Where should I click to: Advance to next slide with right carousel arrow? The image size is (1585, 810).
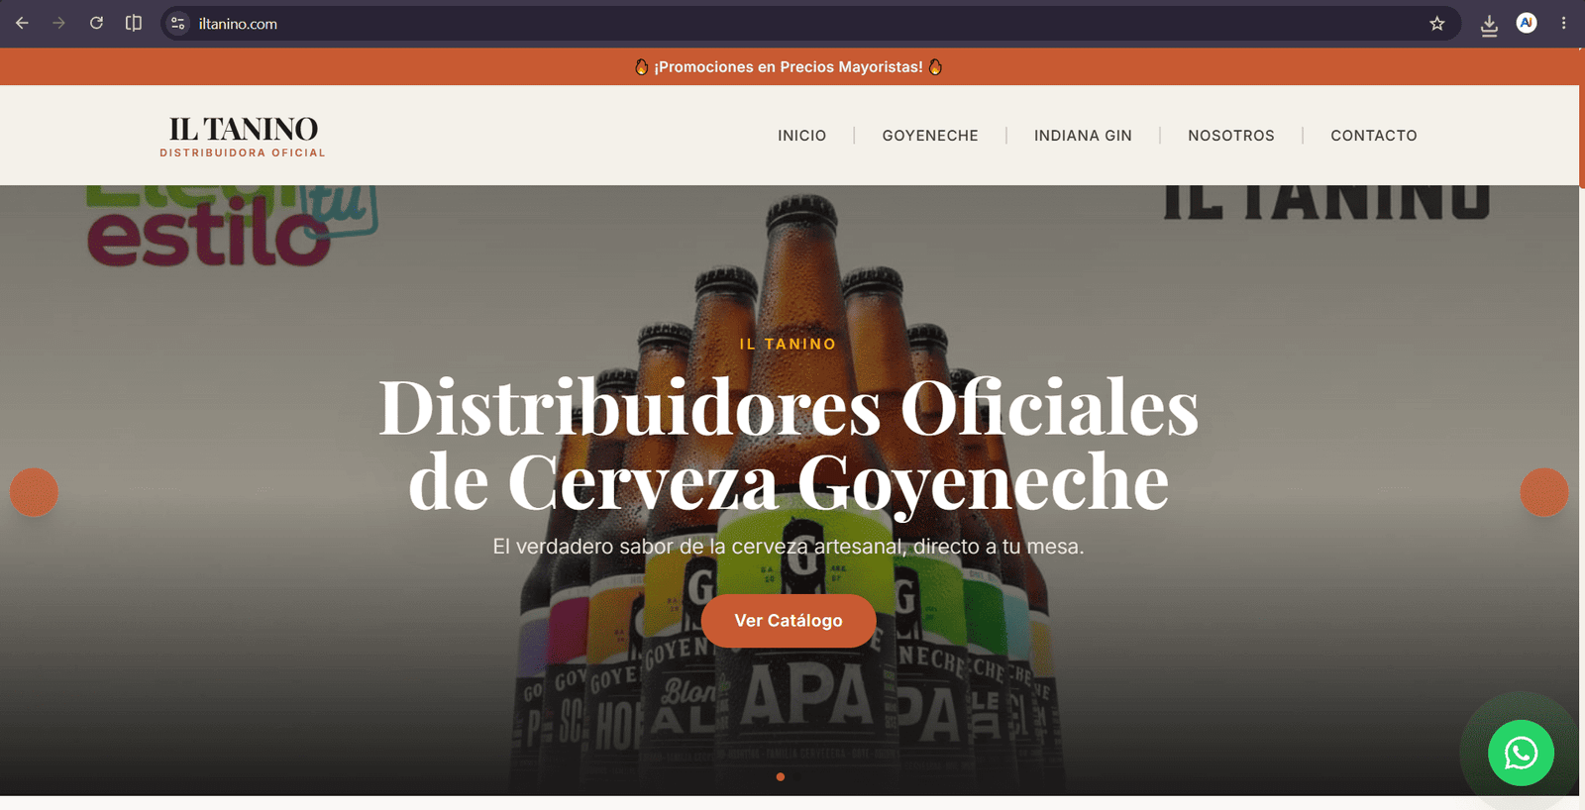point(1544,492)
